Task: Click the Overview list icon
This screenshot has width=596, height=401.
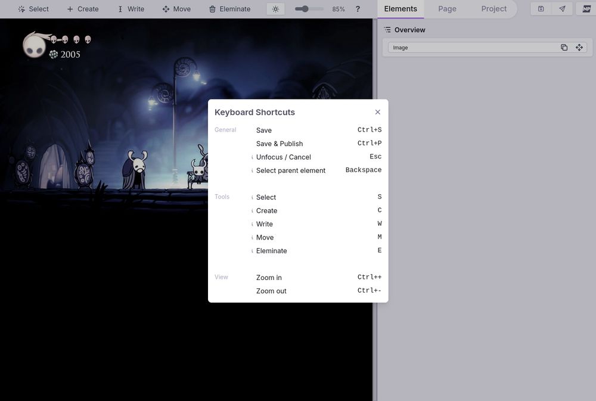Action: [x=387, y=30]
